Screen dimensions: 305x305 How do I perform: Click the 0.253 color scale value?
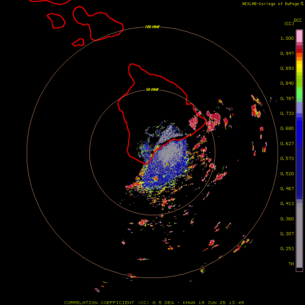click(x=287, y=249)
